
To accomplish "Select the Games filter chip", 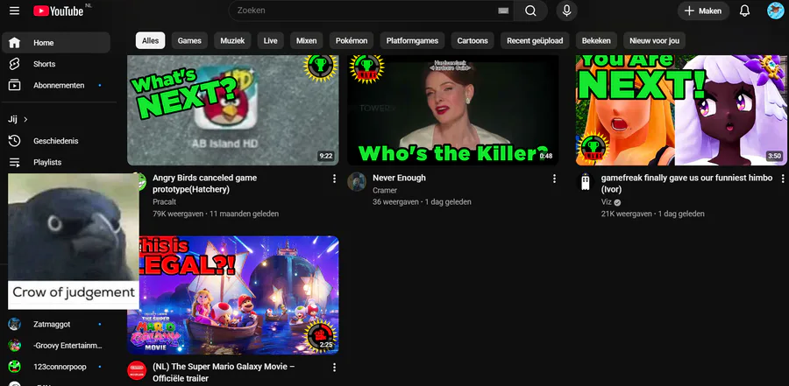I will pos(189,41).
